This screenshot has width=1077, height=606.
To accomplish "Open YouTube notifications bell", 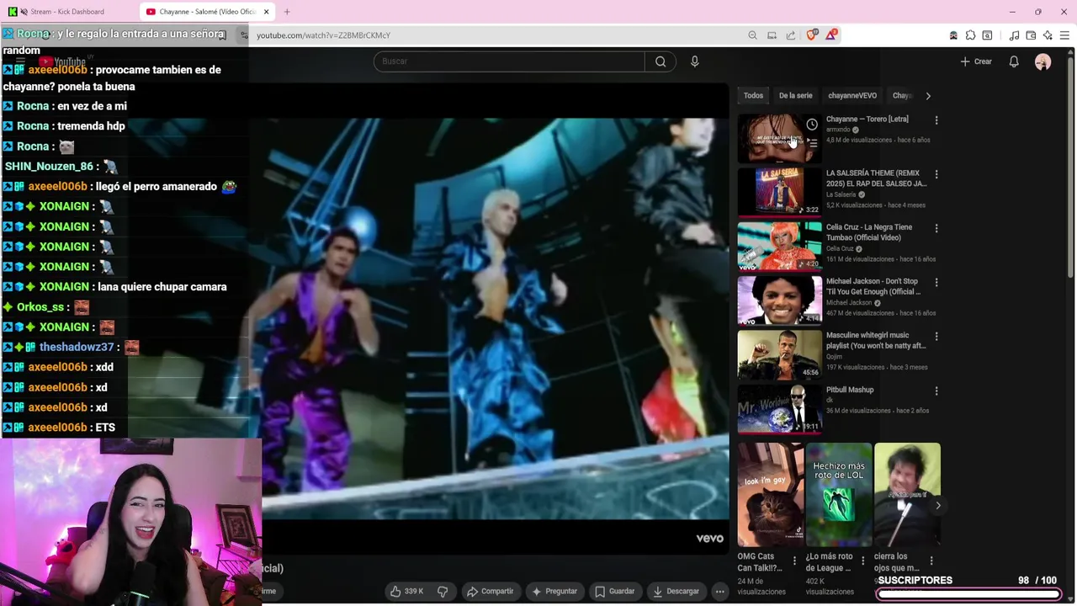I will pyautogui.click(x=1014, y=61).
